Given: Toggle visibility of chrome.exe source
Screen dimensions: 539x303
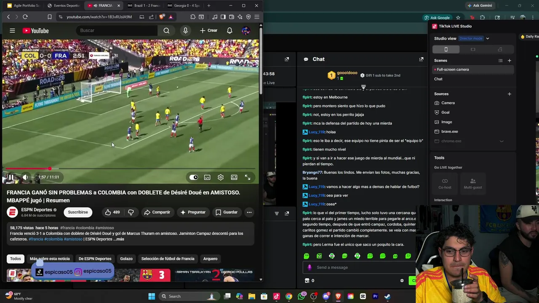Looking at the screenshot, I should pos(502,141).
